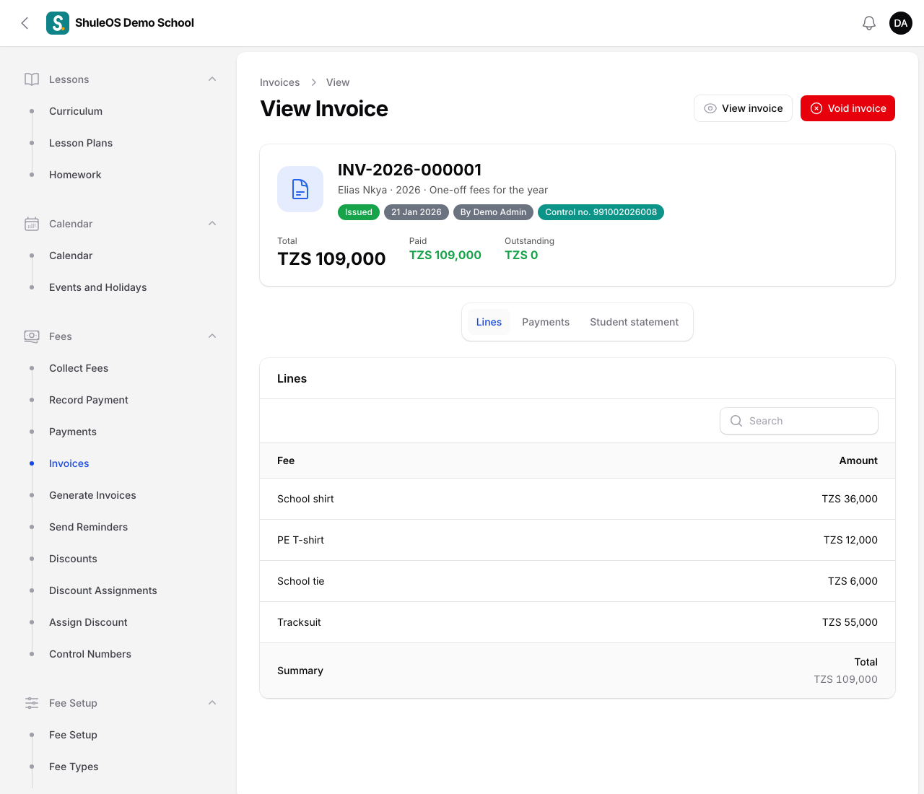Open Homework in the sidebar
The image size is (924, 794).
click(75, 175)
